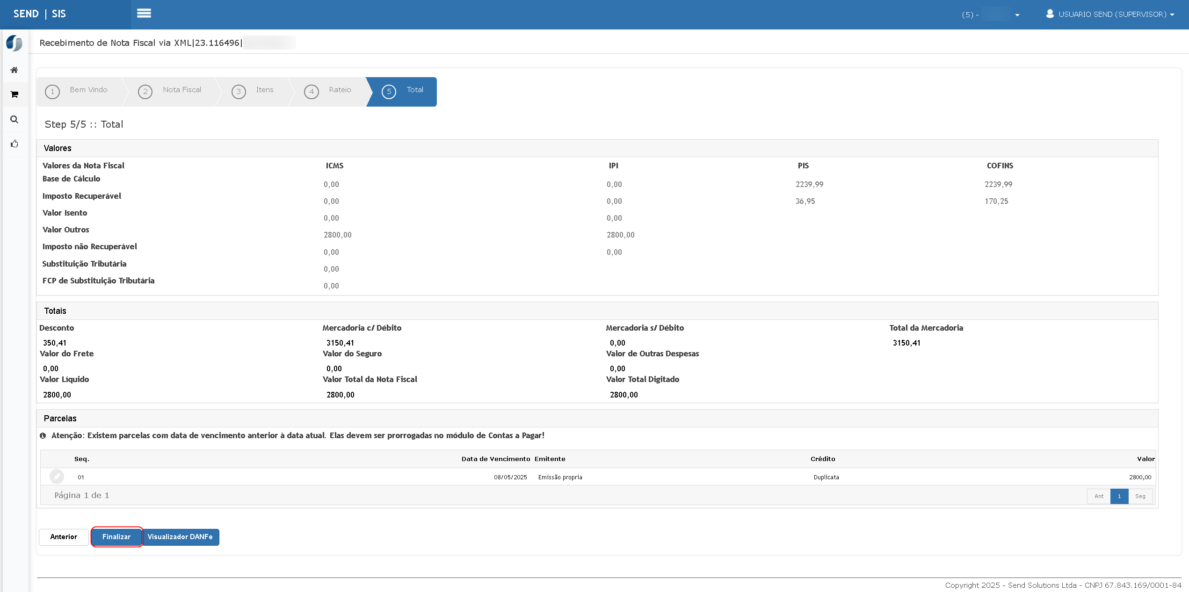Click the home icon in sidebar
Screen dimensions: 1189x592
pos(14,70)
